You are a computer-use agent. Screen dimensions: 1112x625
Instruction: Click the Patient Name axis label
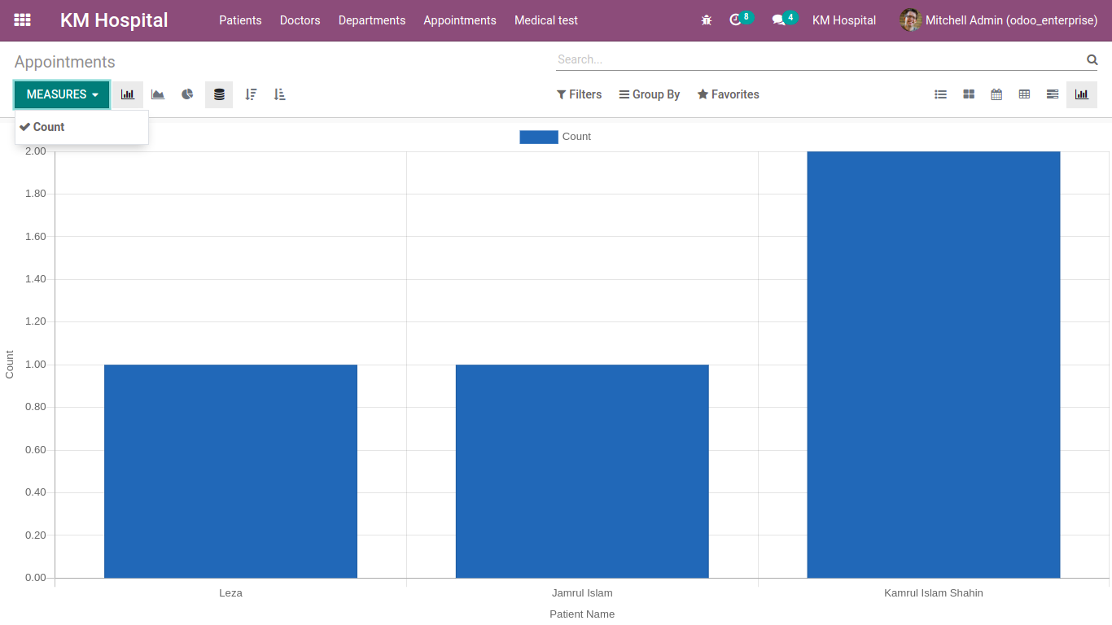[x=582, y=614]
